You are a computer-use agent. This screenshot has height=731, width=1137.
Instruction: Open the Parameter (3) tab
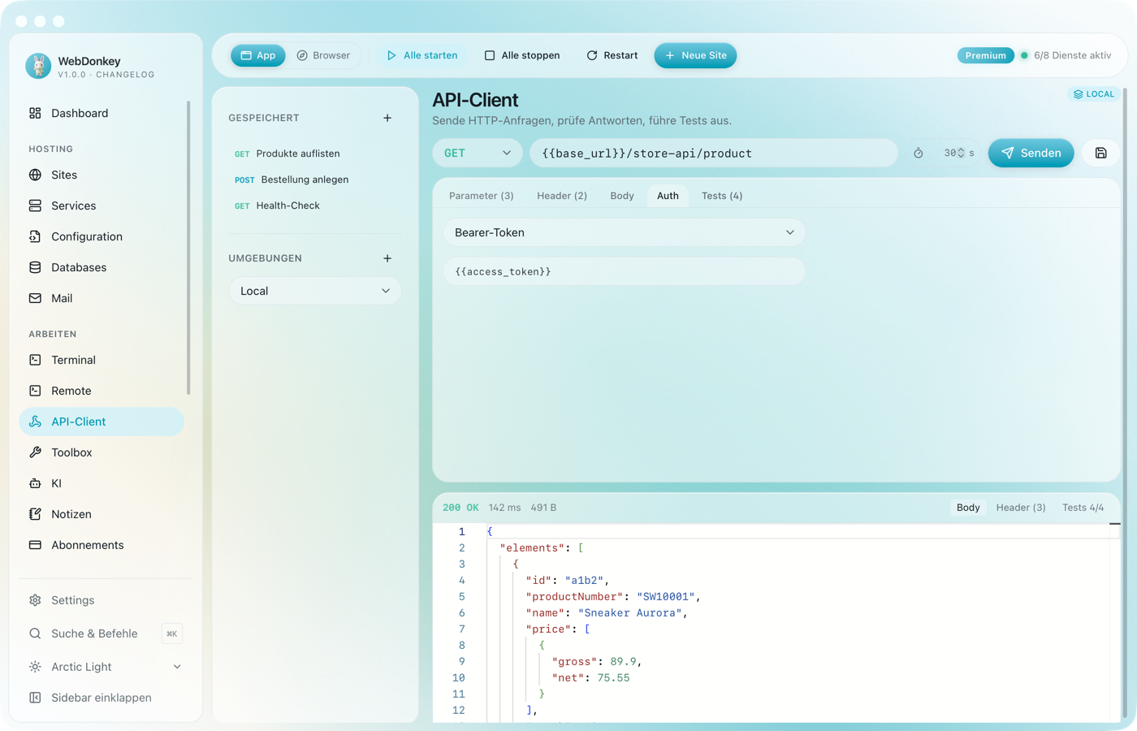482,196
